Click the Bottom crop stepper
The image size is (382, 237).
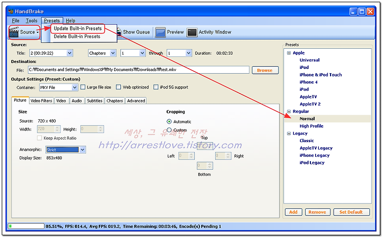(205, 166)
